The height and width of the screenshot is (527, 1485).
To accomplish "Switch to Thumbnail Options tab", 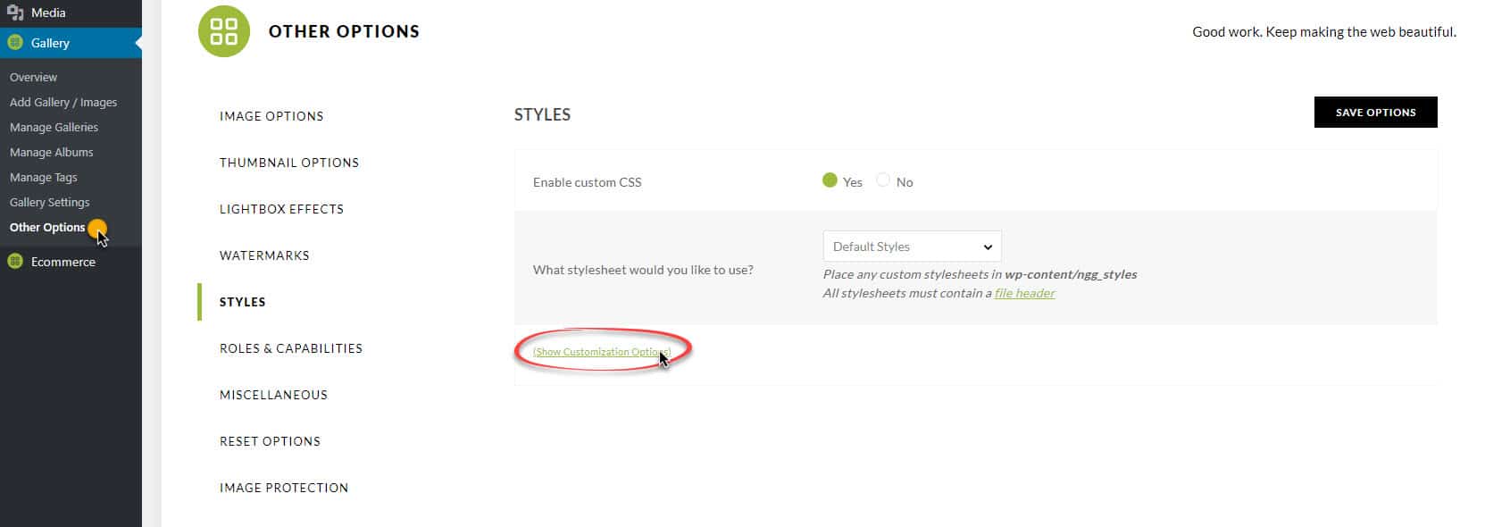I will 289,163.
